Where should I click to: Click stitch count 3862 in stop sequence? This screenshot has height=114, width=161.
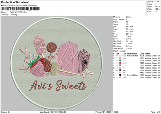pos(125,70)
